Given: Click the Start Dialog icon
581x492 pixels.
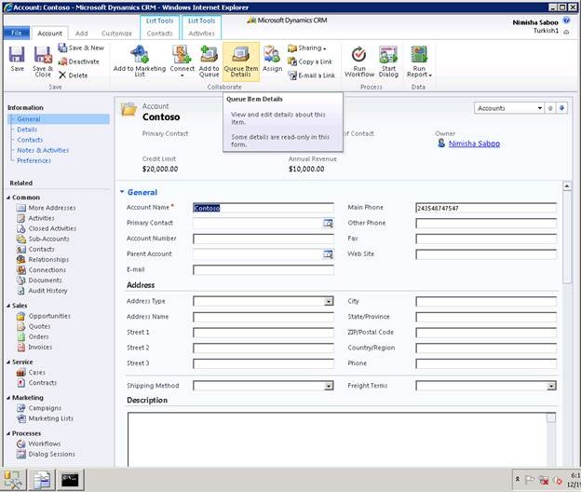Looking at the screenshot, I should 388,54.
